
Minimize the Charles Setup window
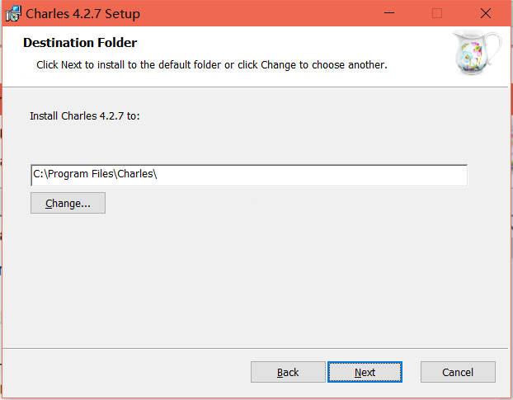tap(389, 13)
